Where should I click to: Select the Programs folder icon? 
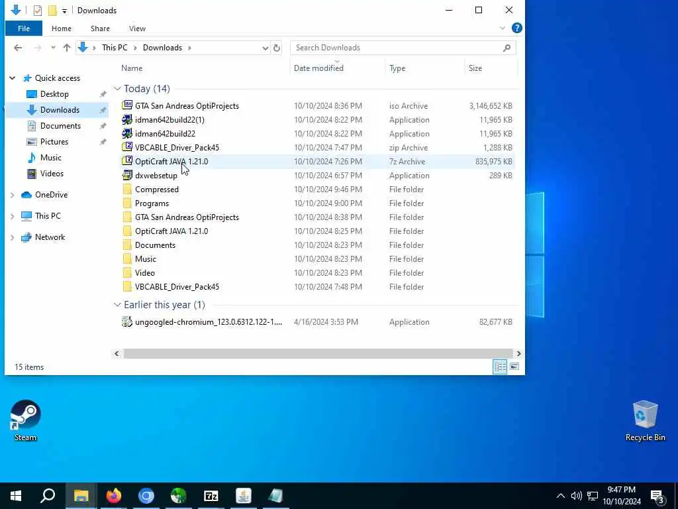(x=126, y=203)
